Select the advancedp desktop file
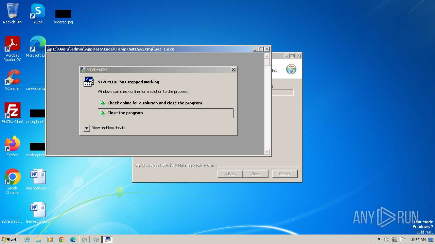Image resolution: width=435 pixels, height=244 pixels. 12,217
